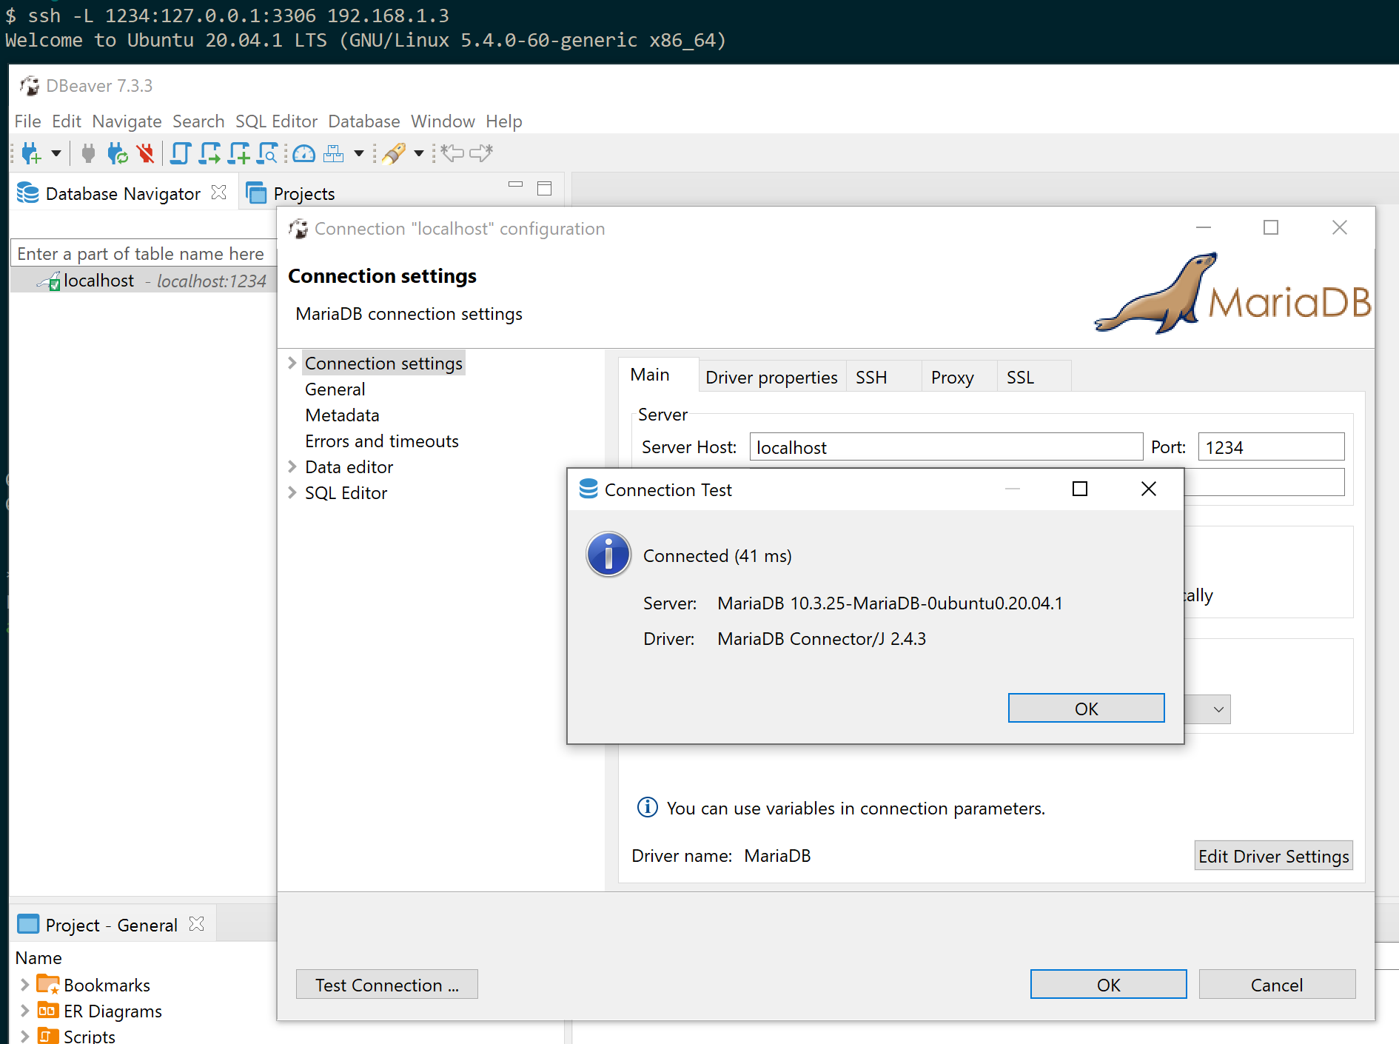Click the red Disconnect plug icon
Screen dimensions: 1399x1044
tap(145, 153)
